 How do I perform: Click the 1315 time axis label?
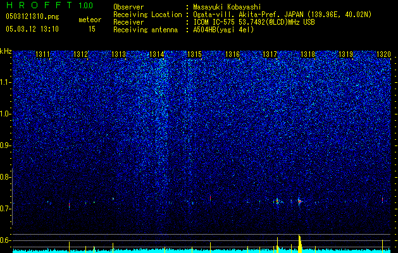click(194, 54)
